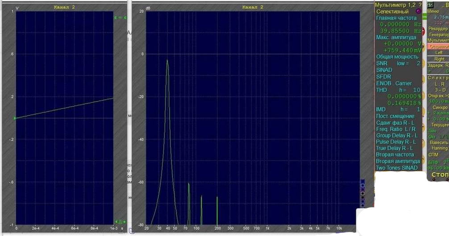Toggle the Pulse Delay R - L row
Screen dimensions: 449x236
click(396, 142)
